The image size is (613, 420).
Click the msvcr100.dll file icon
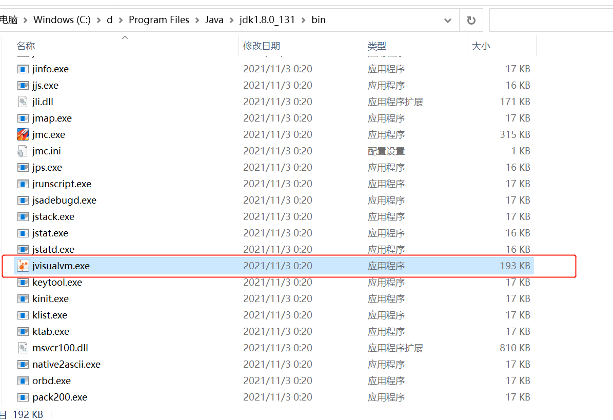[x=23, y=348]
